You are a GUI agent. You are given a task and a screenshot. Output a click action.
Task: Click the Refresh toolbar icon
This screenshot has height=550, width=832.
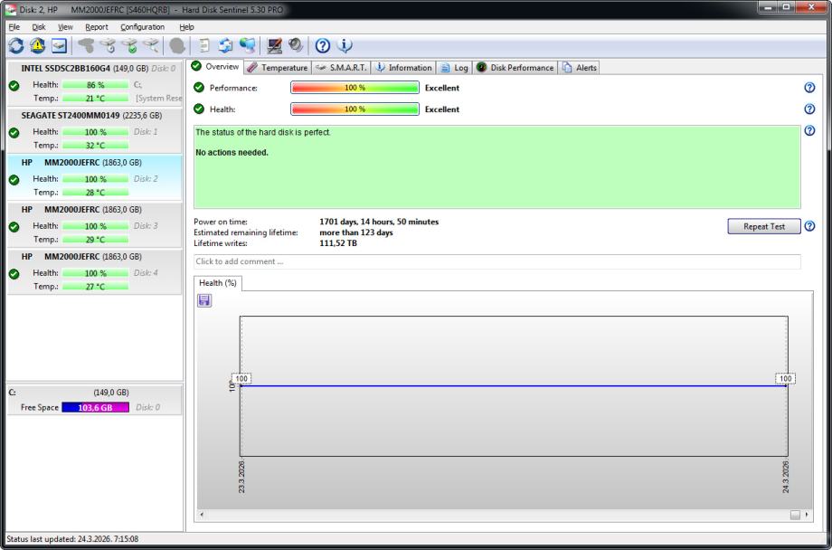pyautogui.click(x=15, y=45)
